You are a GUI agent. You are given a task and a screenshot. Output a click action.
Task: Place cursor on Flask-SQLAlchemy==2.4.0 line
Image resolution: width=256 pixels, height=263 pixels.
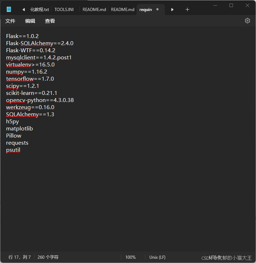[40, 43]
